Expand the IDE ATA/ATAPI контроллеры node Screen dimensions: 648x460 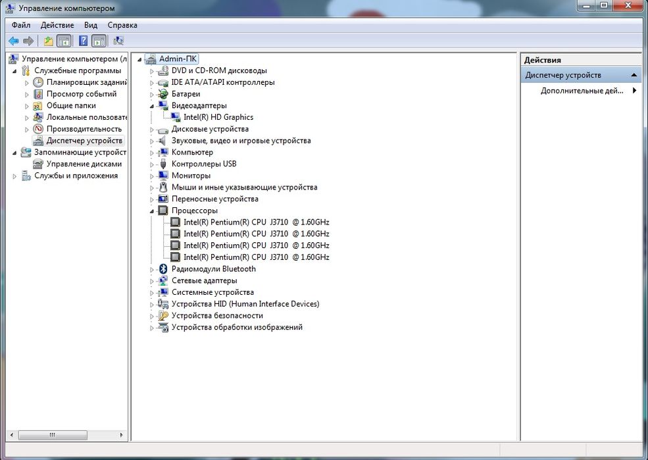pyautogui.click(x=152, y=83)
